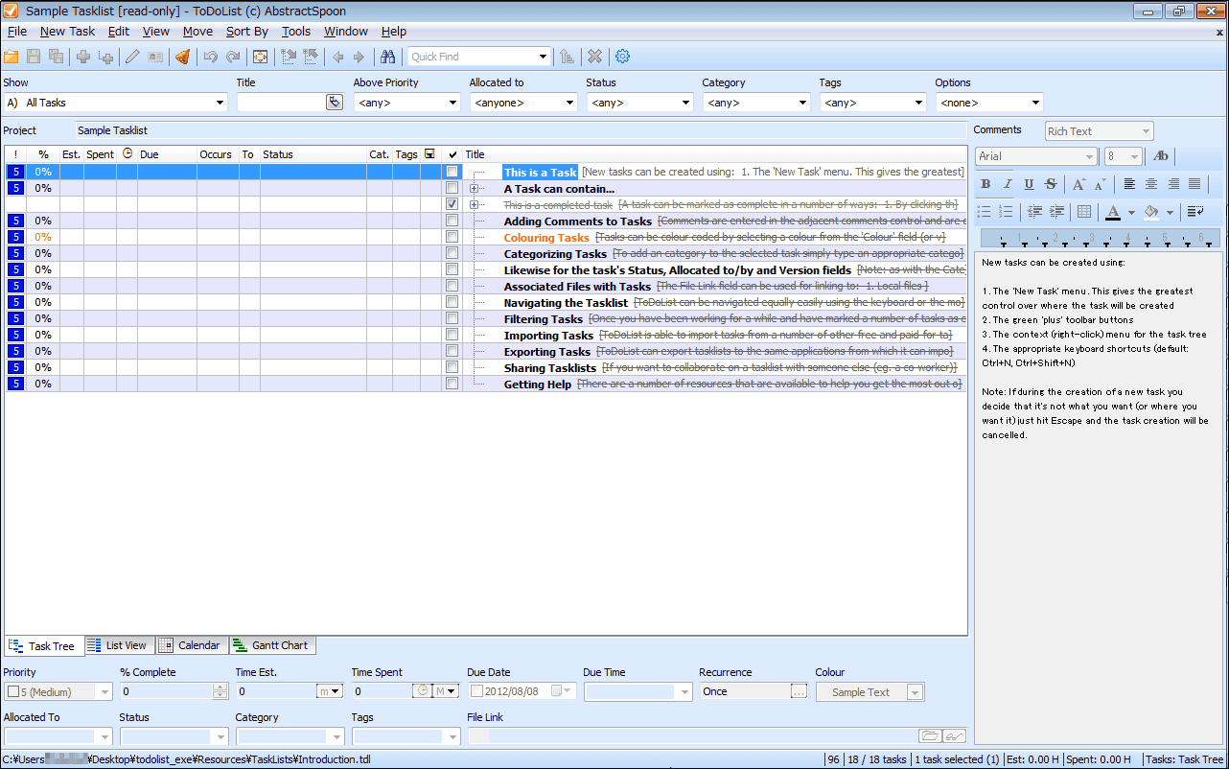Click the Insert Table icon in comments
This screenshot has height=769, width=1229.
[x=1084, y=211]
